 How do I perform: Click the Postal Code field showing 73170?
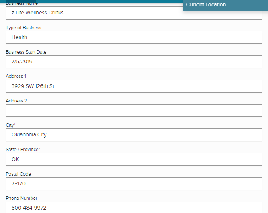coord(134,184)
